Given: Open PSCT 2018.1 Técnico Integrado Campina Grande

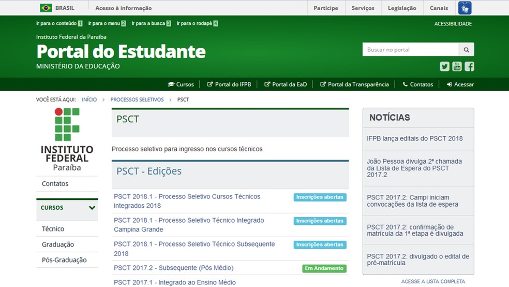Looking at the screenshot, I should coord(189,225).
